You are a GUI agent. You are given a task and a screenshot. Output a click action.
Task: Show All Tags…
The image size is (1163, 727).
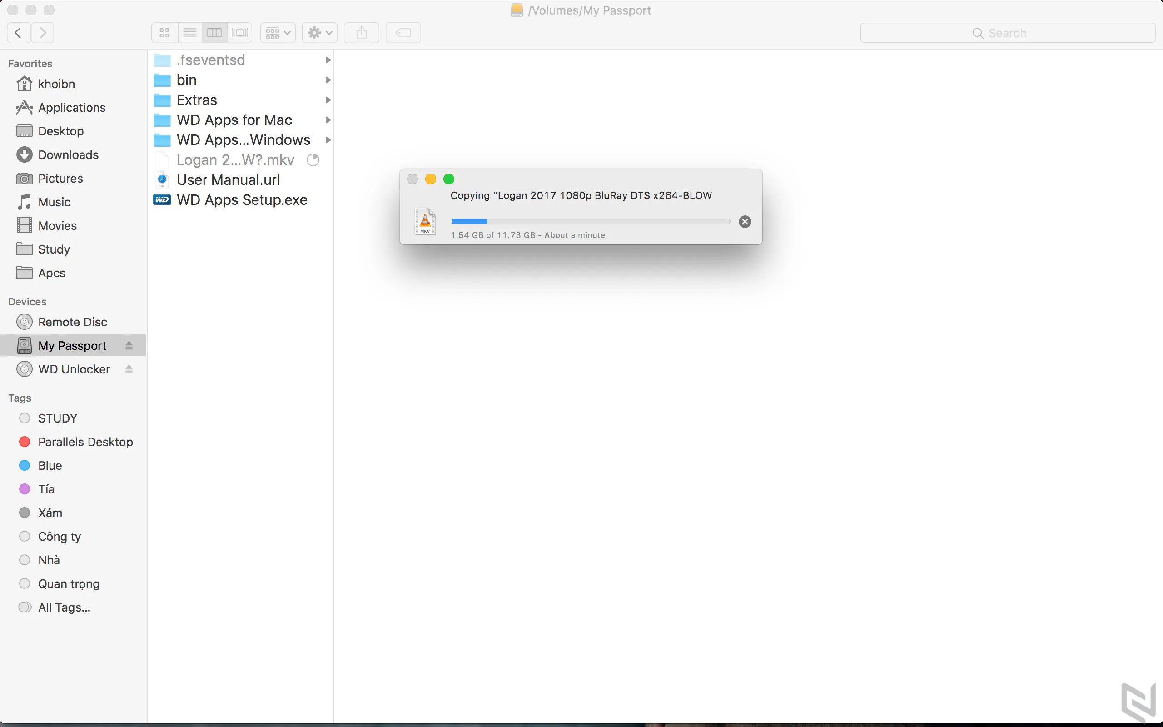coord(73,607)
